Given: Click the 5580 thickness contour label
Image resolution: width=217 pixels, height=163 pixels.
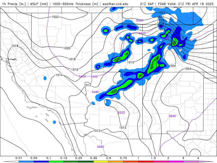Looking at the screenshot, I should 101,147.
